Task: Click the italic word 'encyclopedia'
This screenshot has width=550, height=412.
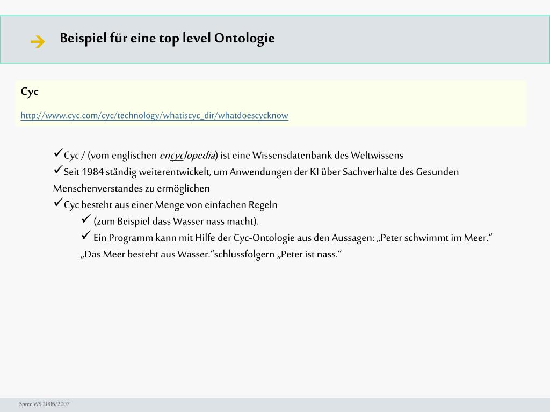Action: (x=187, y=156)
